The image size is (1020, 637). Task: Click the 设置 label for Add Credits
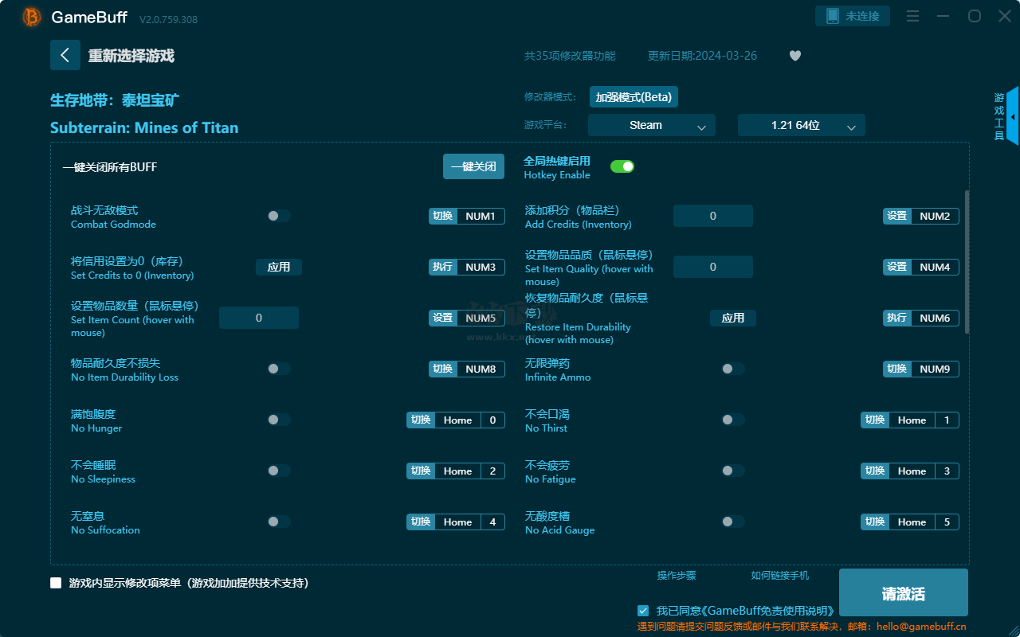[897, 216]
